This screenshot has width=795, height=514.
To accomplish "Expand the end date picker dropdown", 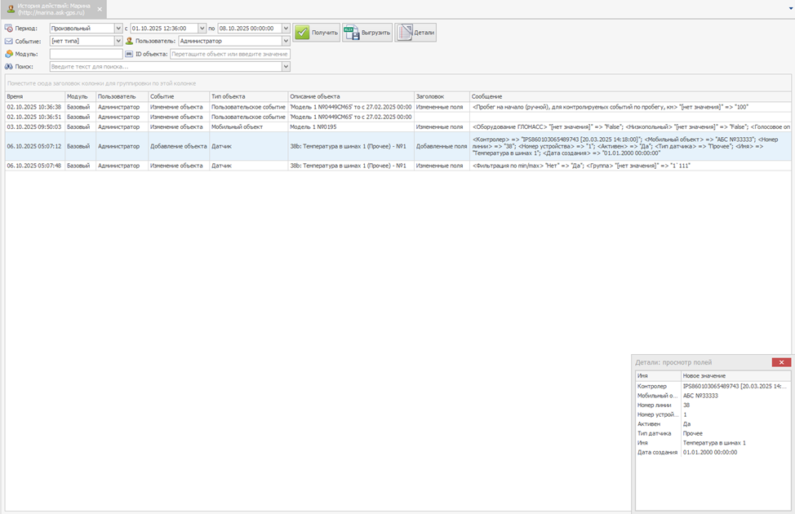I will pos(286,29).
